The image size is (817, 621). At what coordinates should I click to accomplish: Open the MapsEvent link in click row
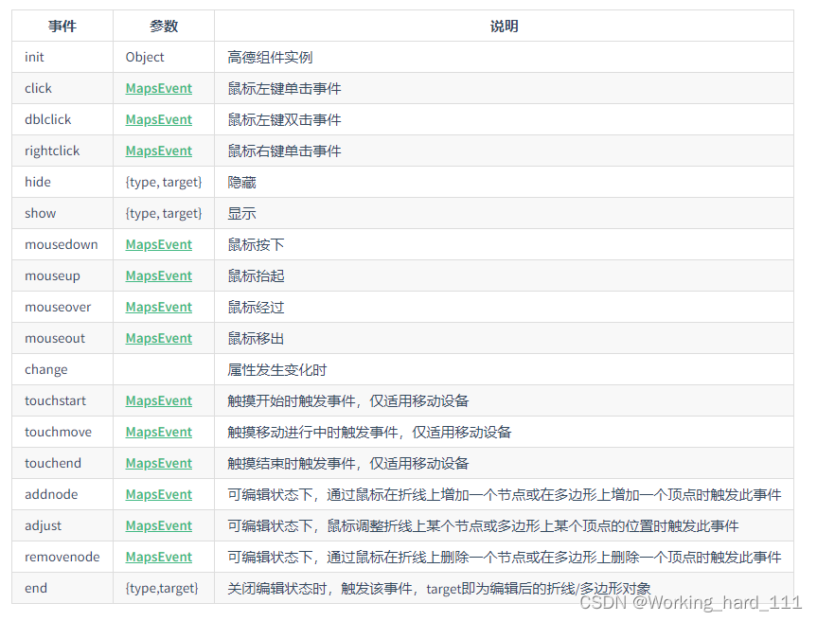click(x=159, y=89)
